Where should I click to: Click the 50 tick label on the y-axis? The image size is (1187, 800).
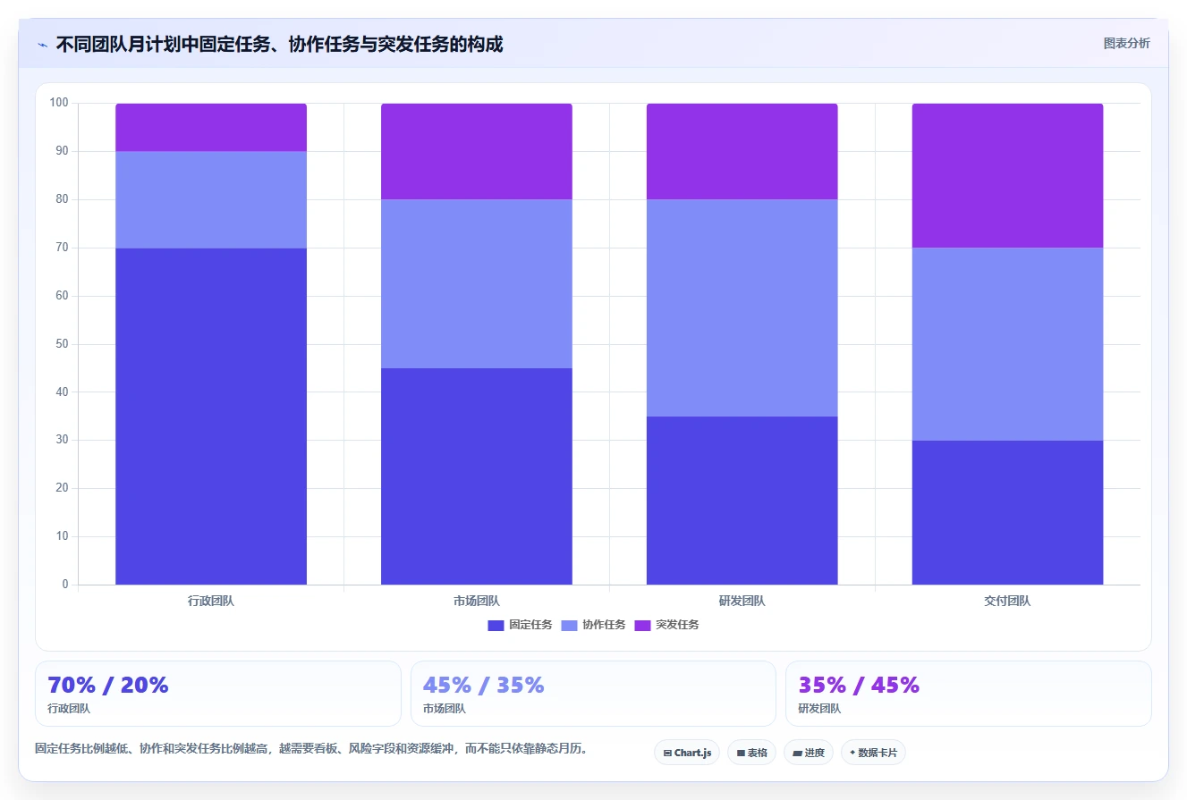tap(63, 344)
